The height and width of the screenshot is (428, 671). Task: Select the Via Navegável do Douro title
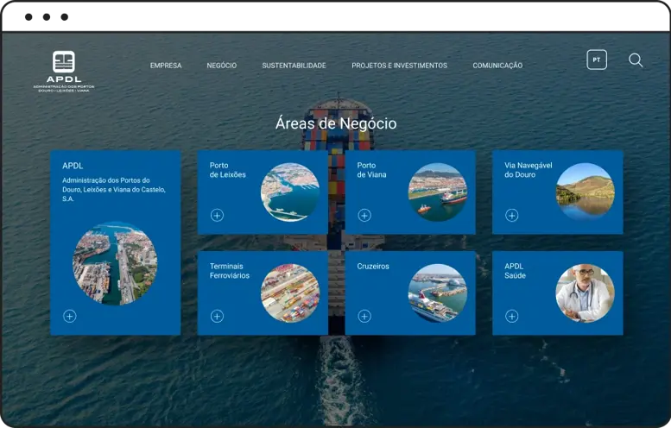click(528, 170)
